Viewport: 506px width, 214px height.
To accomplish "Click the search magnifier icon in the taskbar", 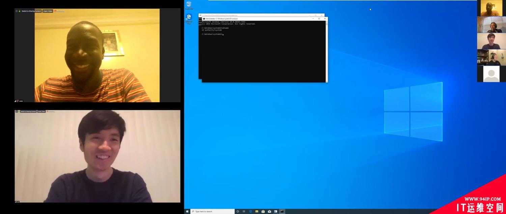I will click(193, 211).
